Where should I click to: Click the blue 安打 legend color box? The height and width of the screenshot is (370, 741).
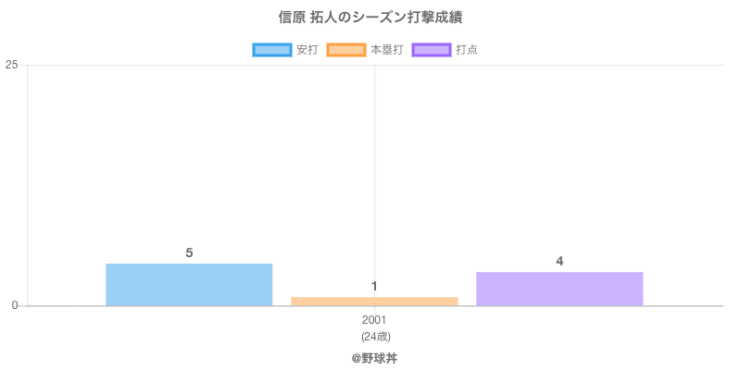click(271, 50)
